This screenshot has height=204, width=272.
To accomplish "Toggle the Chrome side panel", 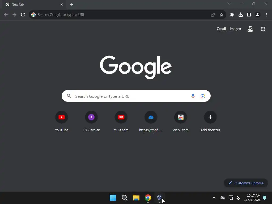I will pos(249,15).
